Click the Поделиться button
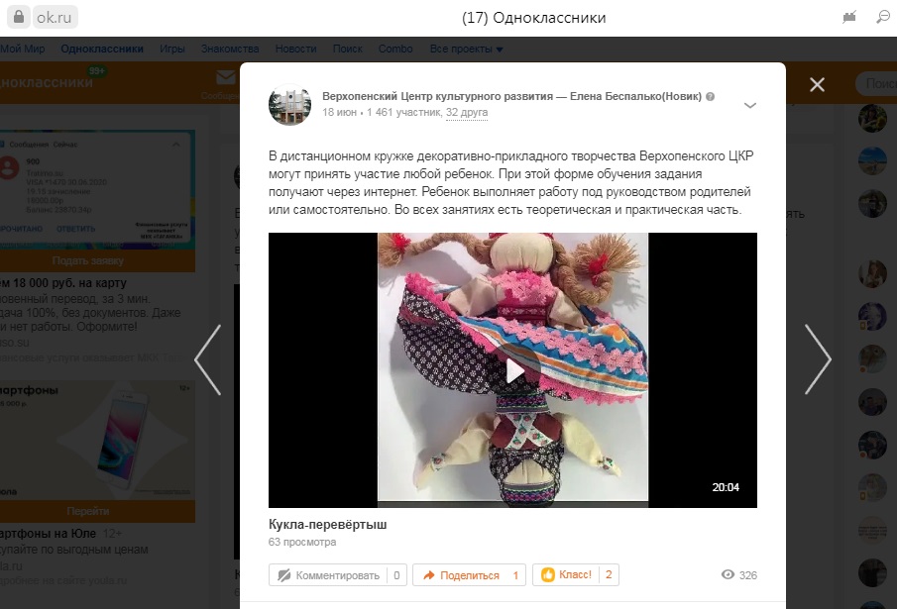Screen dimensions: 897x609 coord(469,575)
